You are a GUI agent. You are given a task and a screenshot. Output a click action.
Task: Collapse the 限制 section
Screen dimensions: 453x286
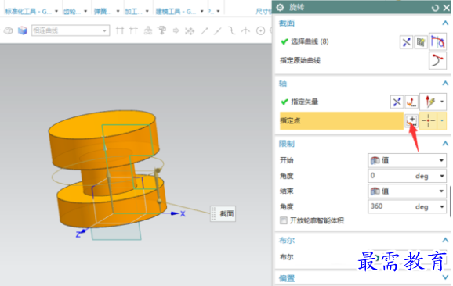(x=445, y=143)
